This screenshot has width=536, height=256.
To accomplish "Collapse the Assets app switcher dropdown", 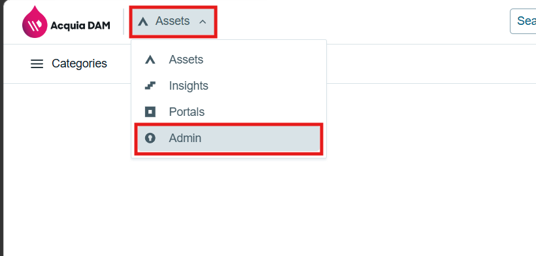I will 173,22.
